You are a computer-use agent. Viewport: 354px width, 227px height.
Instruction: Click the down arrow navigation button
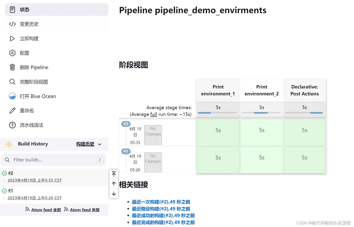point(114,194)
